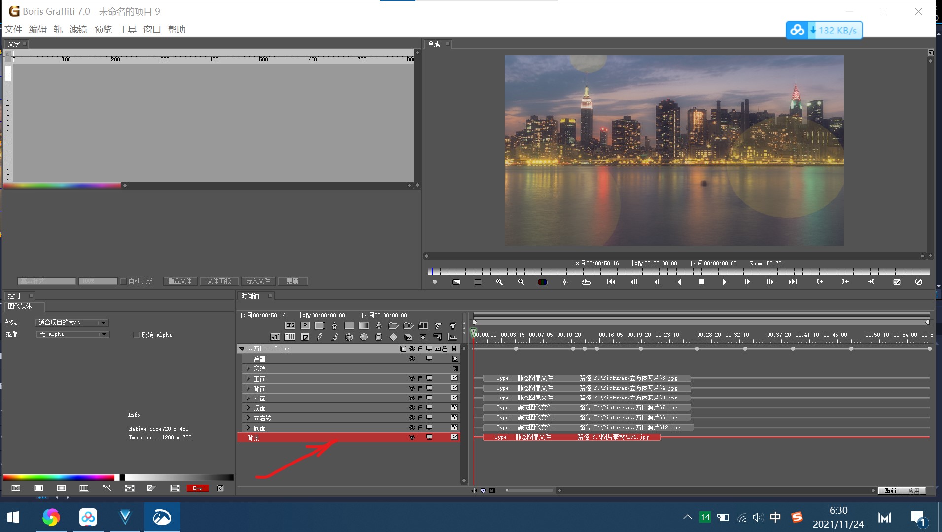Image resolution: width=942 pixels, height=532 pixels.
Task: Pick a color from the rainbow hue bar
Action: tap(59, 477)
